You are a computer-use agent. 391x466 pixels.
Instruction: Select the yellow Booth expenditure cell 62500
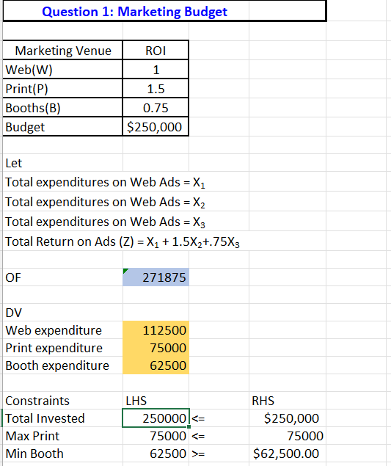[x=156, y=365]
